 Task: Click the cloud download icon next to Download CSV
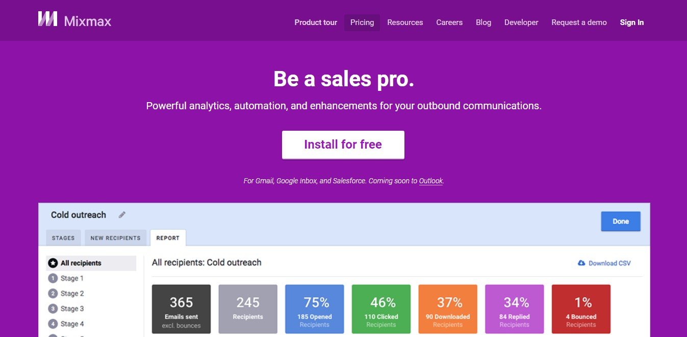pos(581,263)
